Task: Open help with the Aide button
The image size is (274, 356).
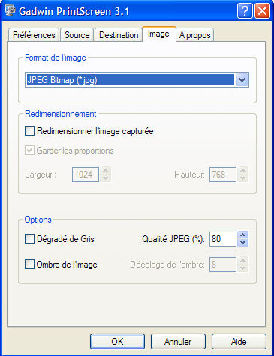Action: click(x=239, y=341)
